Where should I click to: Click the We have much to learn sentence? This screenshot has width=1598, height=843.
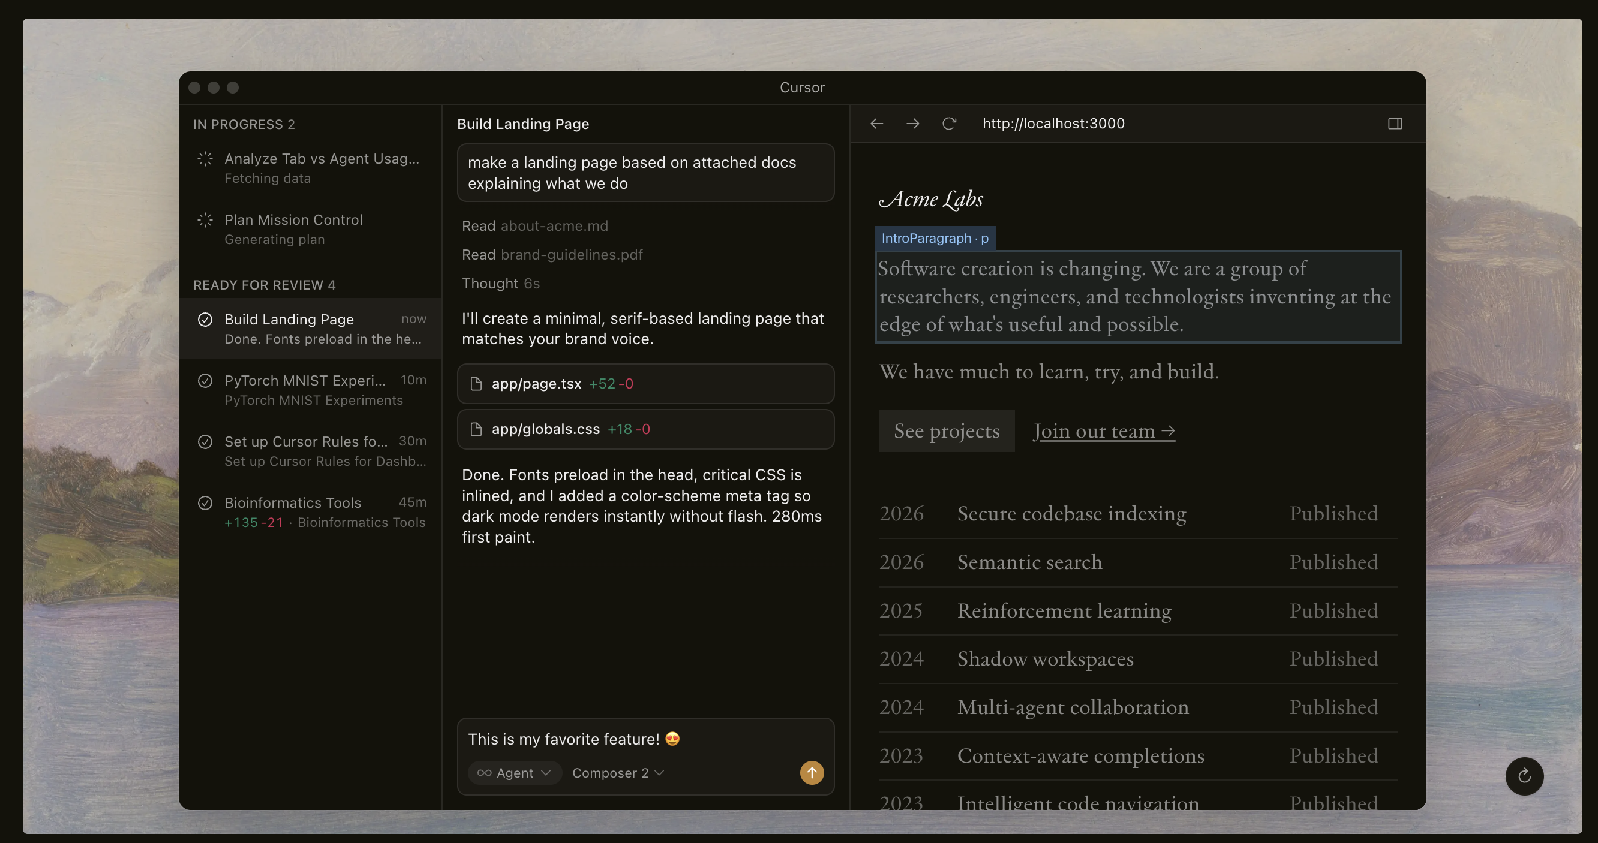pyautogui.click(x=1049, y=371)
